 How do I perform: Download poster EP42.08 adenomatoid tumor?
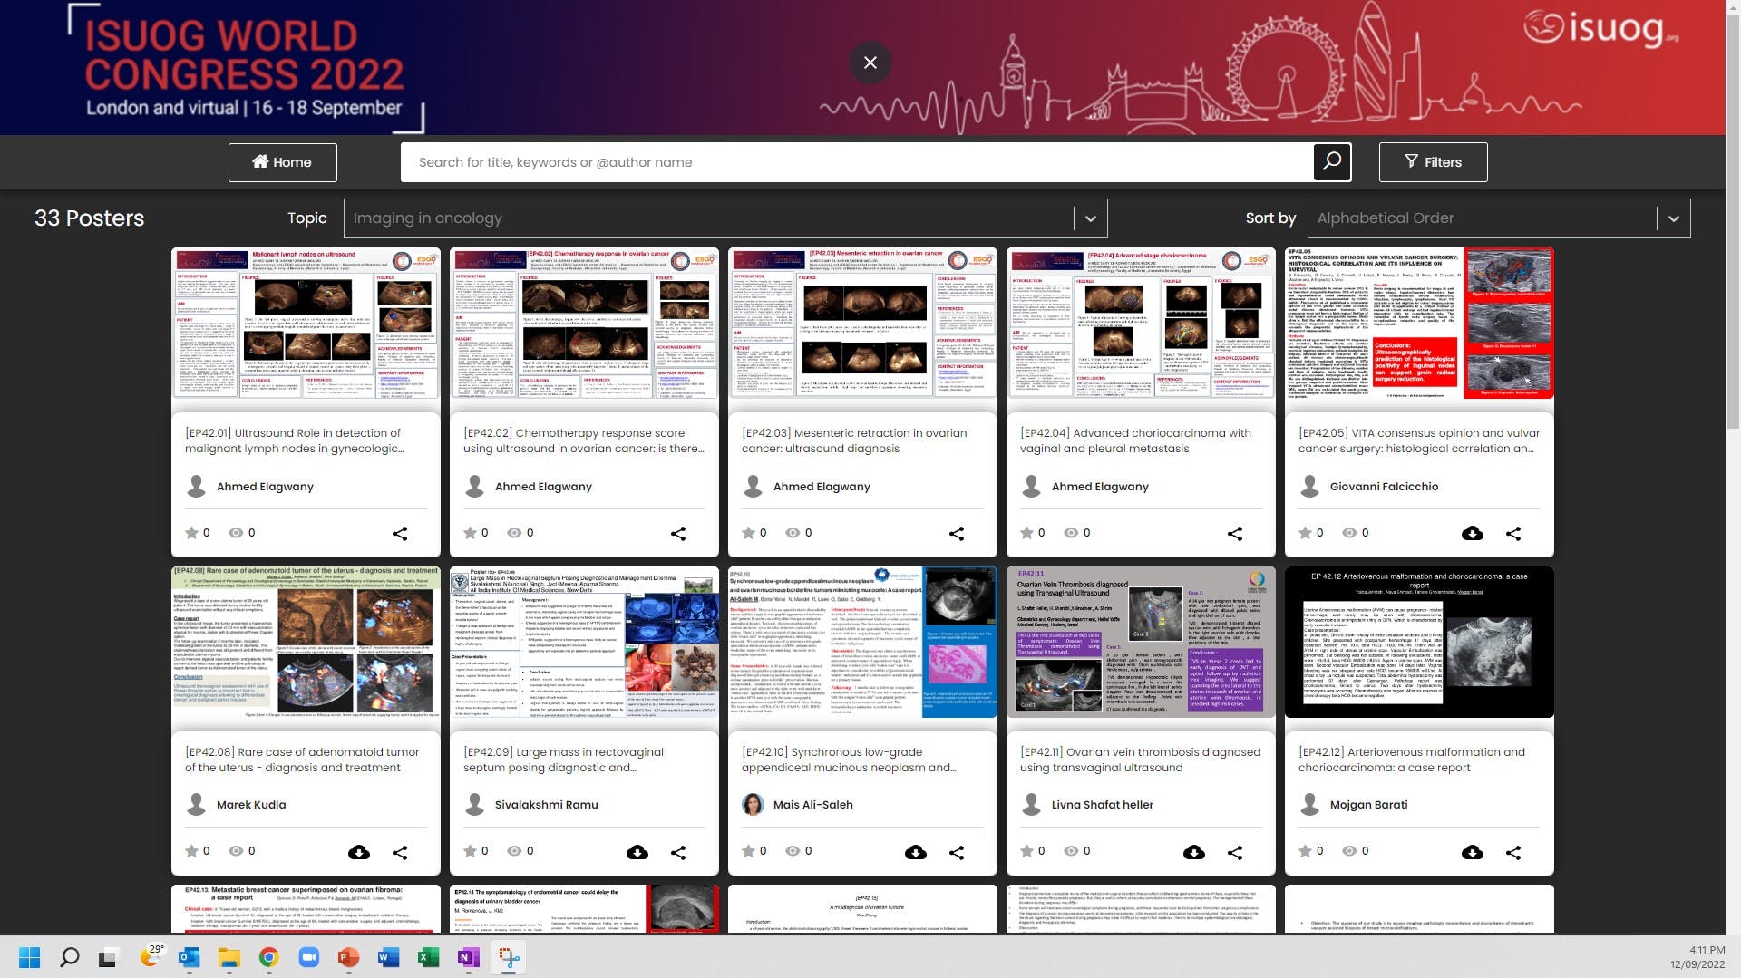(x=359, y=852)
